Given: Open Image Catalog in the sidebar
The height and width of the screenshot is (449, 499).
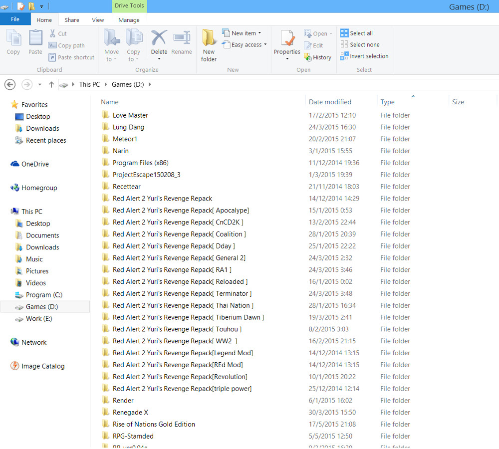Looking at the screenshot, I should tap(37, 366).
